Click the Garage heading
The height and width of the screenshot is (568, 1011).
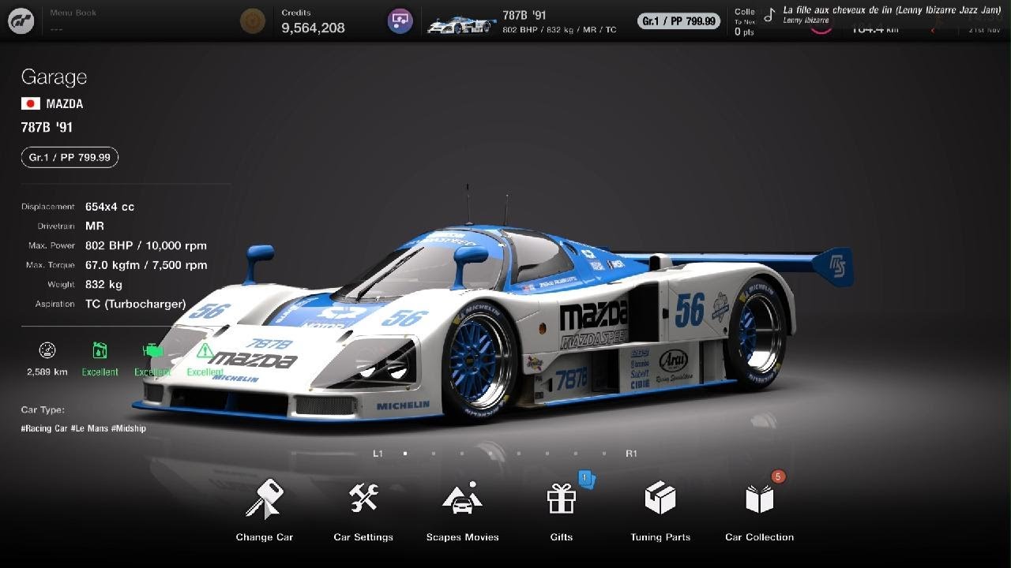coord(54,77)
